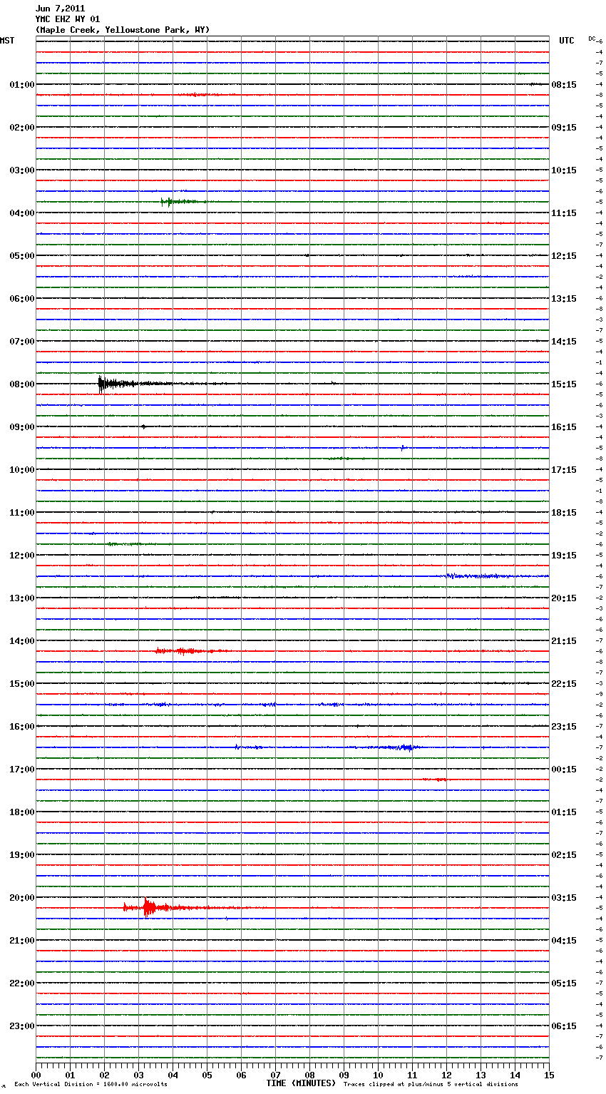Select the "01:00" MST time label
The image size is (606, 1094).
tap(22, 85)
